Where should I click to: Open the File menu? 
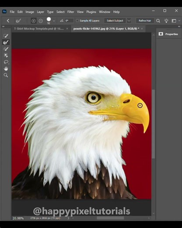coord(12,12)
